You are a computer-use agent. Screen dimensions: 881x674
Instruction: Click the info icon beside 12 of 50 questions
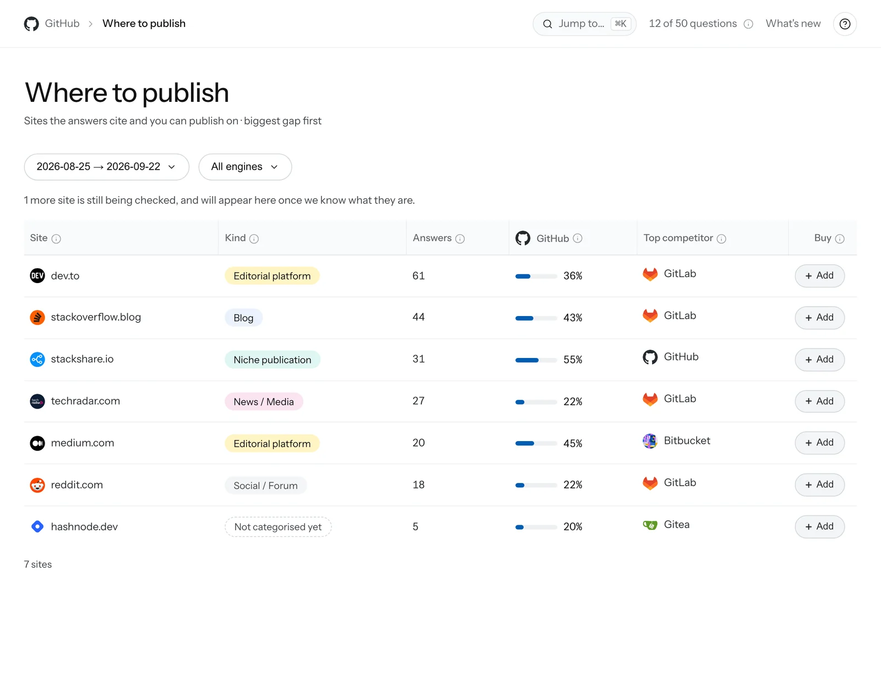point(748,24)
